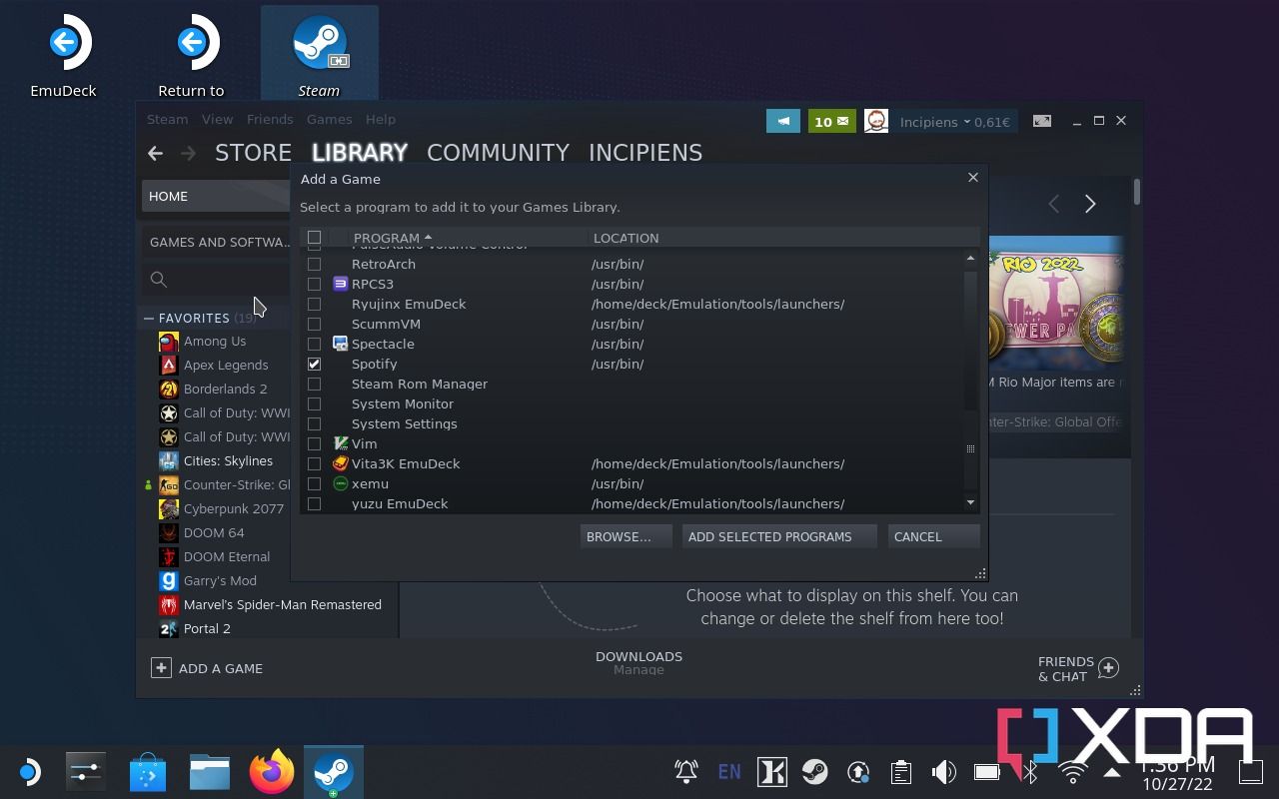
Task: Check the yuzu EmuDeck checkbox
Action: tap(314, 504)
